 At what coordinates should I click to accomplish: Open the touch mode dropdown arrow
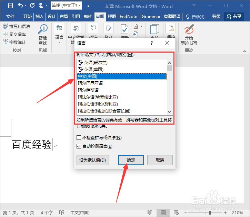pyautogui.click(x=47, y=6)
